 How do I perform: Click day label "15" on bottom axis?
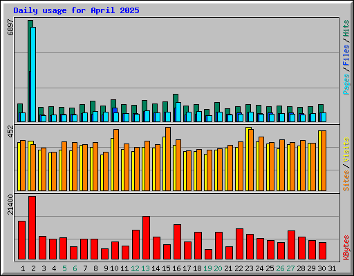point(166,268)
